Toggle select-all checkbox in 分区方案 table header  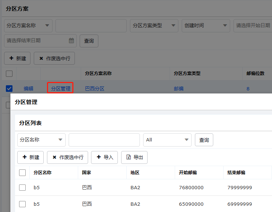point(9,73)
